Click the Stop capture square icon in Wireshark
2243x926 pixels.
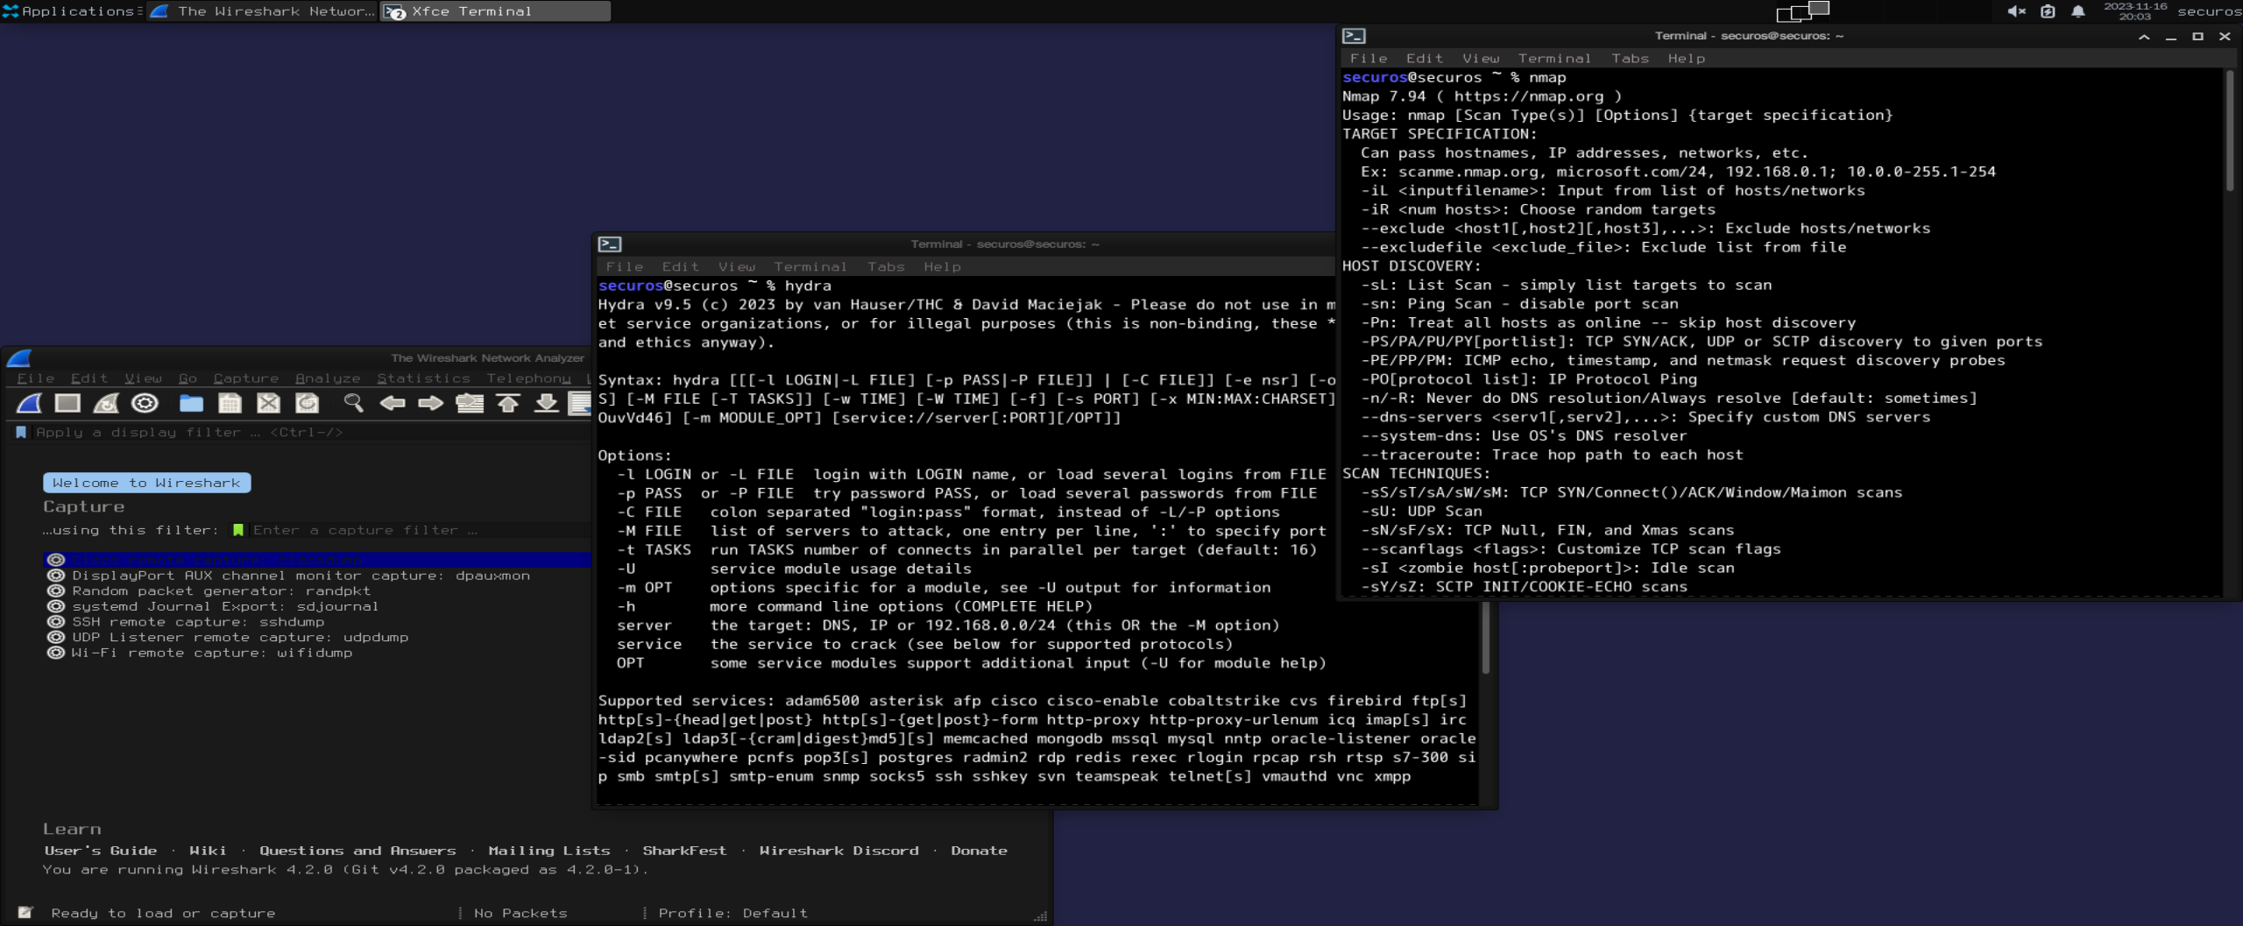coord(67,403)
